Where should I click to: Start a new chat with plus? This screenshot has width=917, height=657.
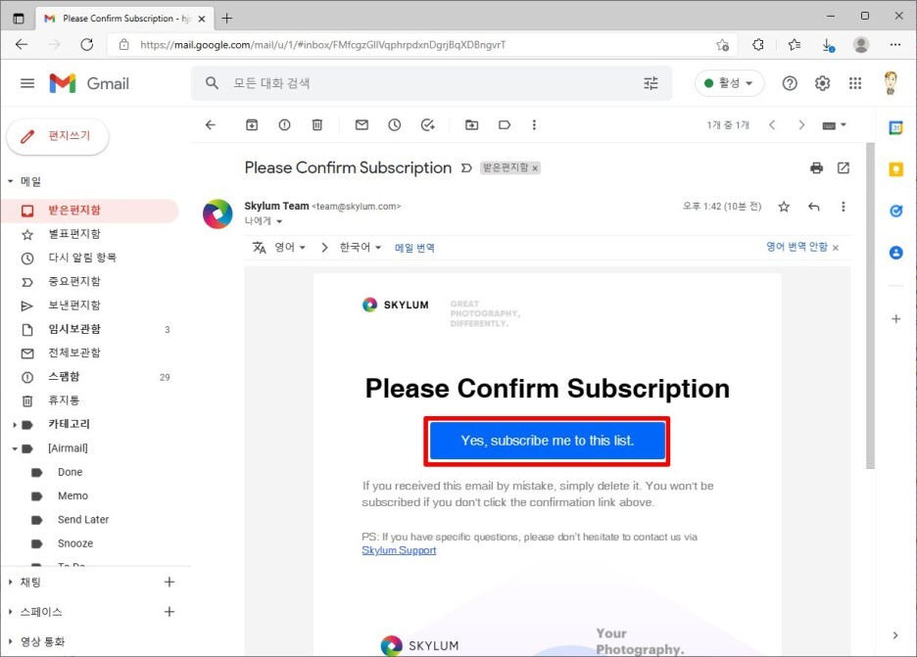point(169,583)
